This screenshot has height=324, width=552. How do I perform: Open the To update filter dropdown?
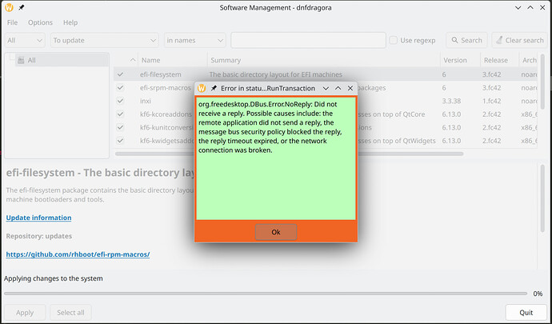(105, 40)
